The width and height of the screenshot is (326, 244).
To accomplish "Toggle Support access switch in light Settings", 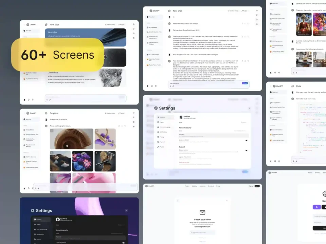I will (x=247, y=150).
